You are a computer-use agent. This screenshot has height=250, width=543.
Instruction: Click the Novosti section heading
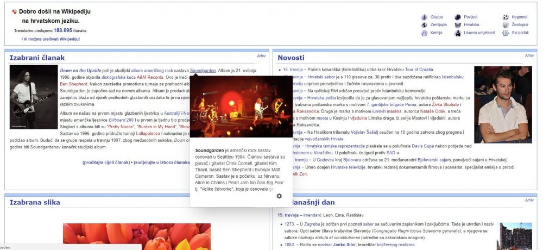(291, 58)
